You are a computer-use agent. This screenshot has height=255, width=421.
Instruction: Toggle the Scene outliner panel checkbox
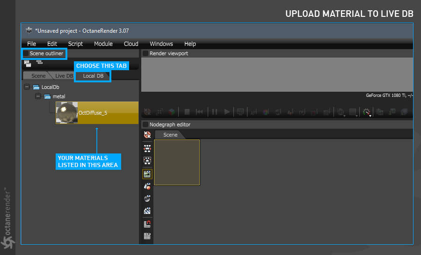[26, 53]
